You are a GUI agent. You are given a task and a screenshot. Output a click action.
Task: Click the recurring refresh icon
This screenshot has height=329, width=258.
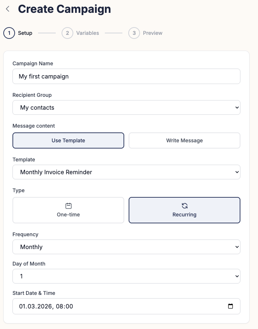[x=184, y=206]
